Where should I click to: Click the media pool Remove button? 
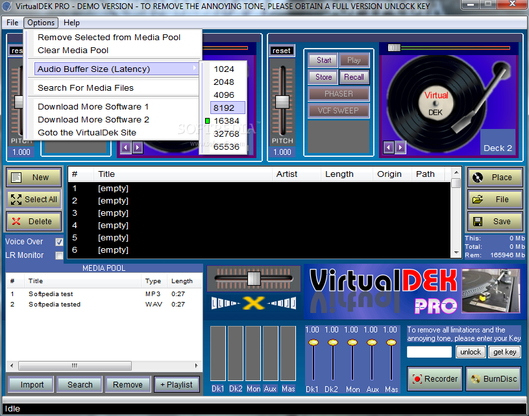(128, 385)
